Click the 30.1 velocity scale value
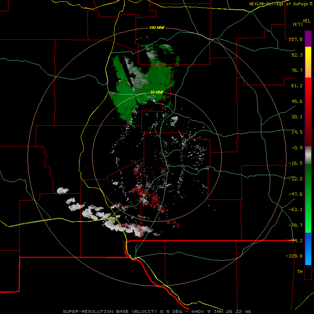The image size is (314, 314). point(297,117)
